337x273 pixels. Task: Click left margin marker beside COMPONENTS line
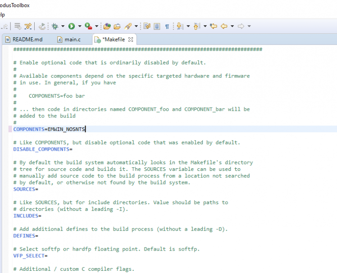pyautogui.click(x=10, y=129)
